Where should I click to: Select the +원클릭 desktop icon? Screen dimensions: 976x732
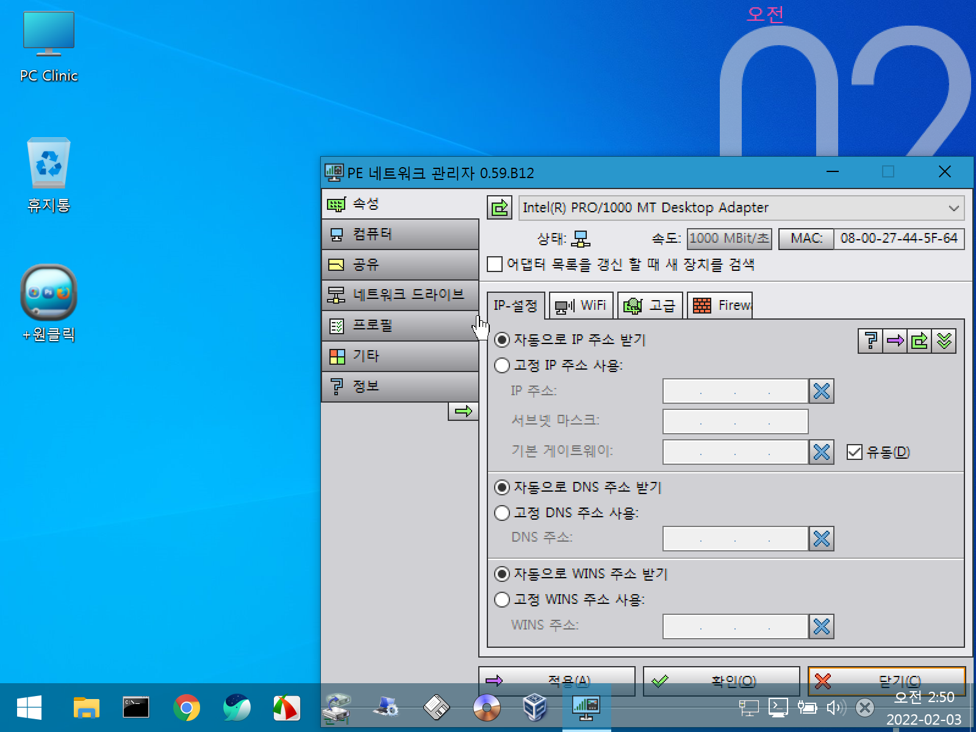pyautogui.click(x=49, y=303)
